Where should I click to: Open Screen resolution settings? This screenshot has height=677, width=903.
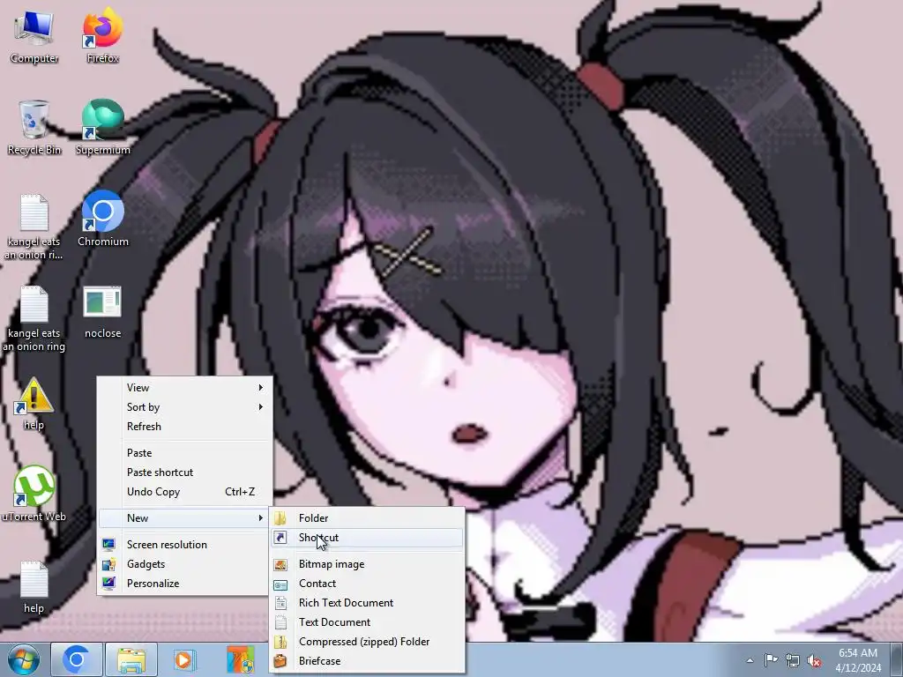[184, 545]
